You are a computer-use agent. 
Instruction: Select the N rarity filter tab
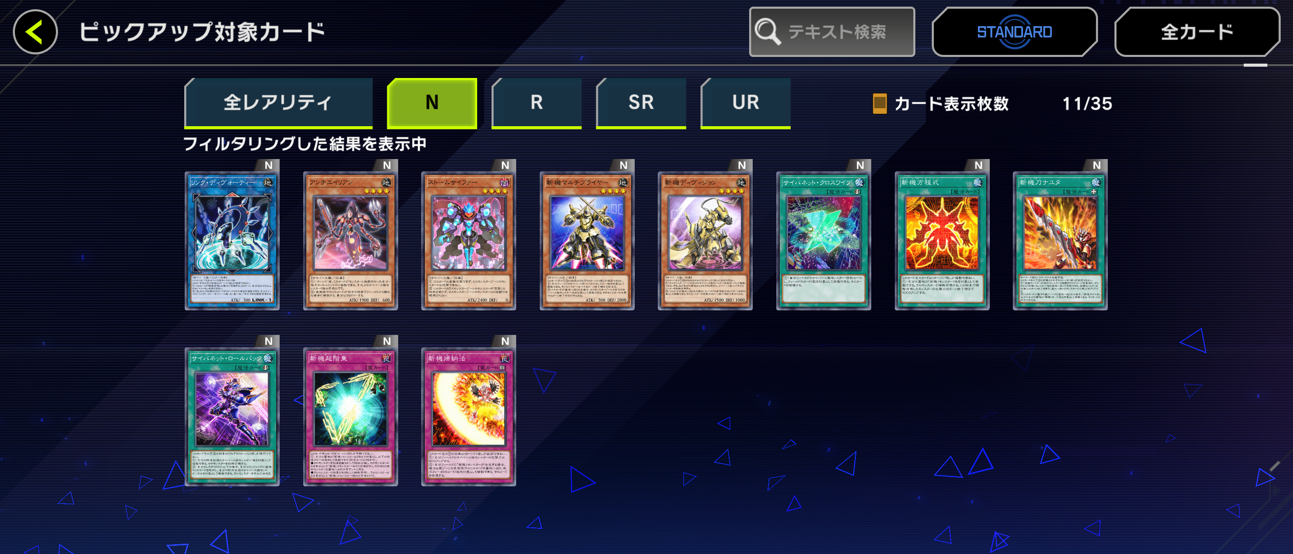432,103
